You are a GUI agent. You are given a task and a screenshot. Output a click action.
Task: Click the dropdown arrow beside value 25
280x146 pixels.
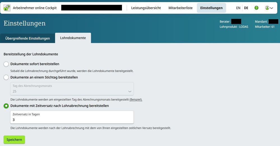coord(130,92)
